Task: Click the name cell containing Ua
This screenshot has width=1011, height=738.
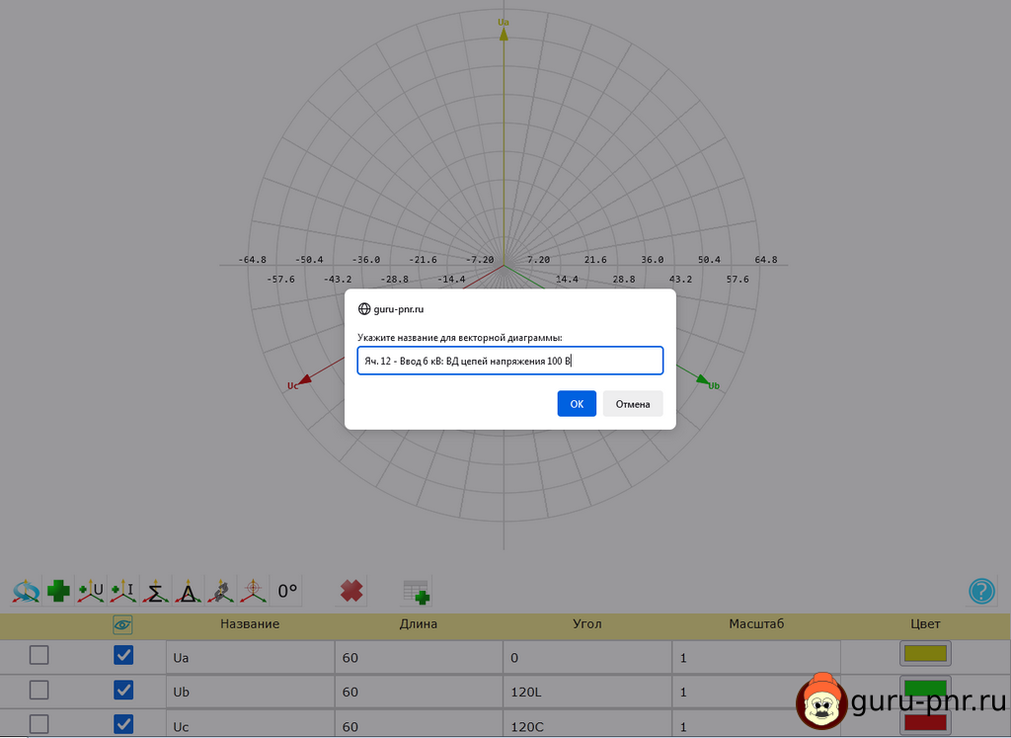Action: pyautogui.click(x=250, y=657)
